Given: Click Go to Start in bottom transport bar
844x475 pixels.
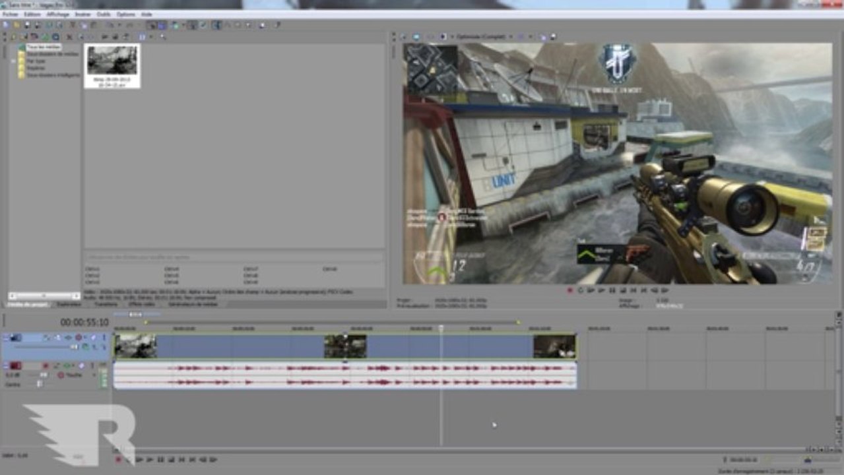Looking at the screenshot, I should (x=181, y=459).
